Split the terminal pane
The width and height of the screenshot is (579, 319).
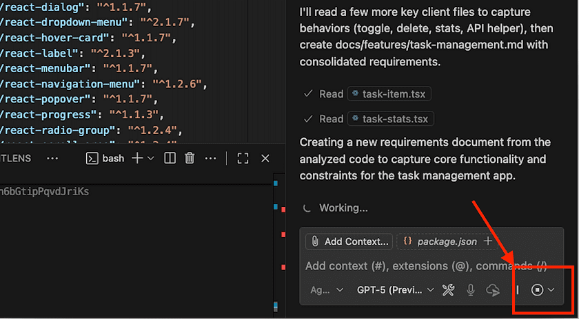170,158
